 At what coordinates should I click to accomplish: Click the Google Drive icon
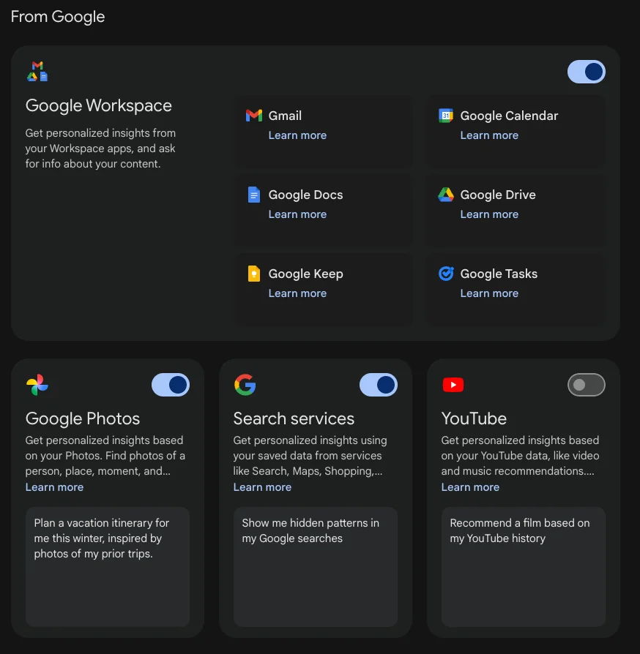click(x=446, y=195)
